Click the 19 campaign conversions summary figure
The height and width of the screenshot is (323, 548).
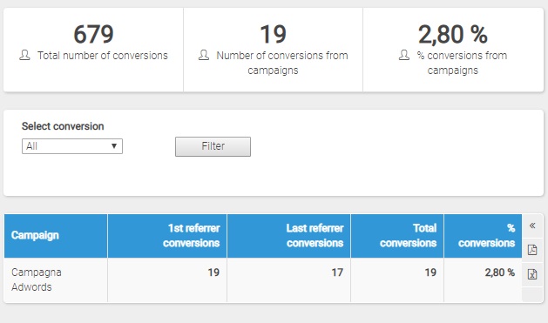point(273,34)
